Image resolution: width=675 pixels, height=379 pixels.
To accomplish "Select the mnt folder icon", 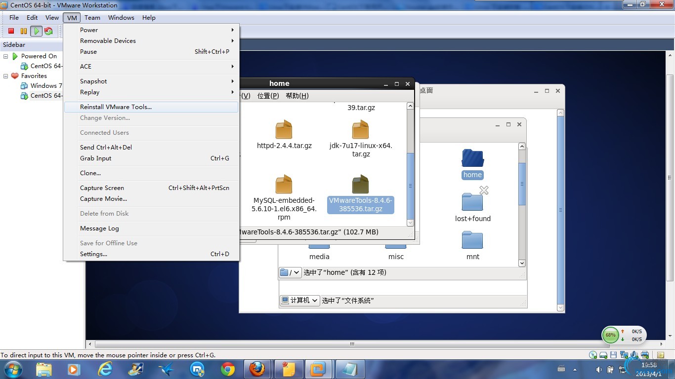I will click(472, 240).
